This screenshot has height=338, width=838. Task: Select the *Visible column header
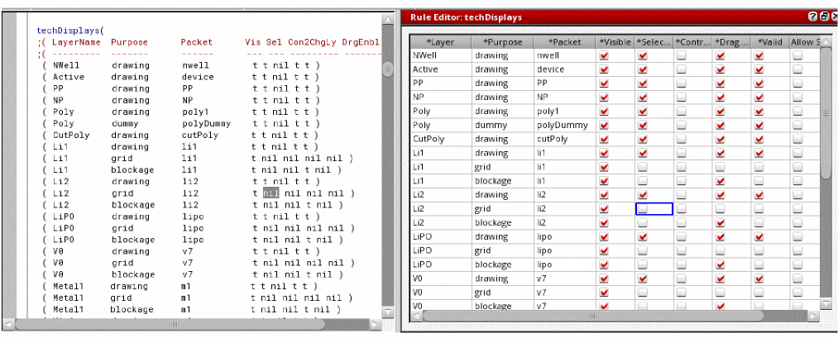(x=615, y=41)
